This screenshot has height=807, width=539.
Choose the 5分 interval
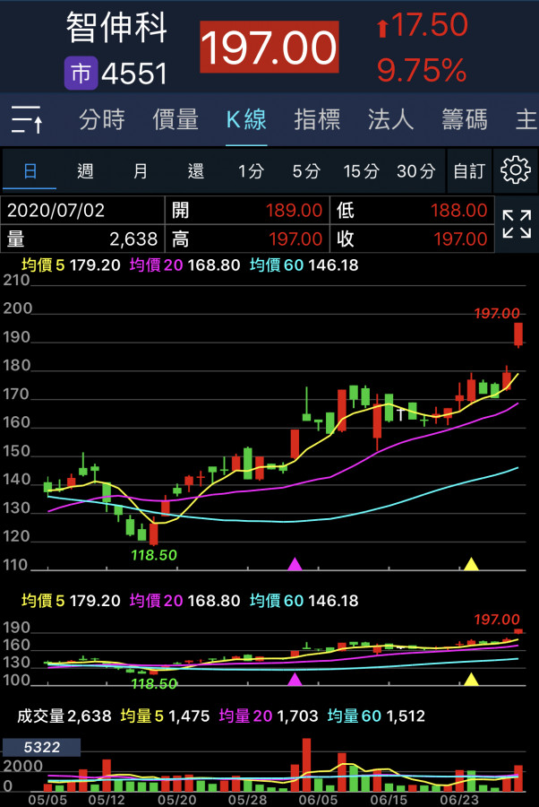tap(305, 170)
